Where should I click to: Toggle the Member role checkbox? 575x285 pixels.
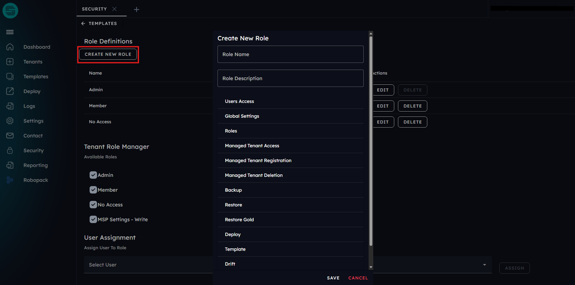93,190
